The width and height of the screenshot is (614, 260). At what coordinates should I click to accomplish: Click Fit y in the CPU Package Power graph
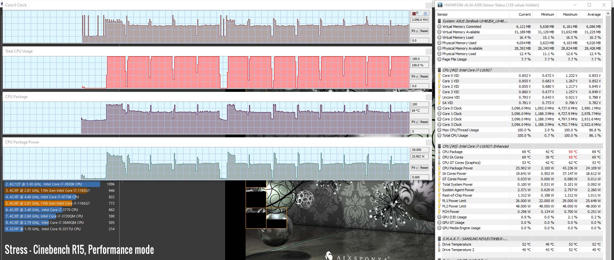[x=415, y=168]
